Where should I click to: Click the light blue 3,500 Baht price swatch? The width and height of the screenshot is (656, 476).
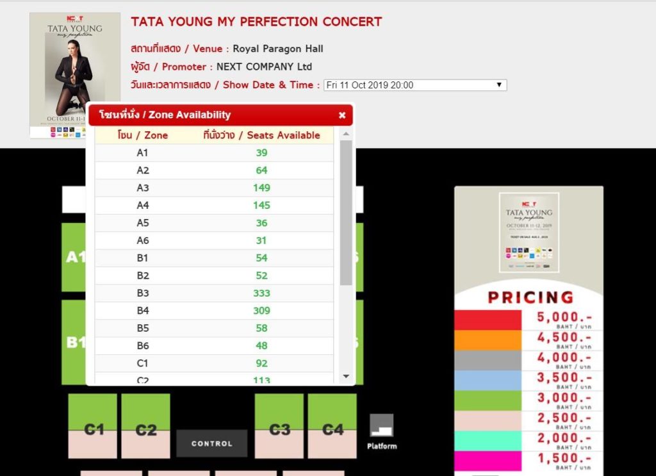(488, 380)
